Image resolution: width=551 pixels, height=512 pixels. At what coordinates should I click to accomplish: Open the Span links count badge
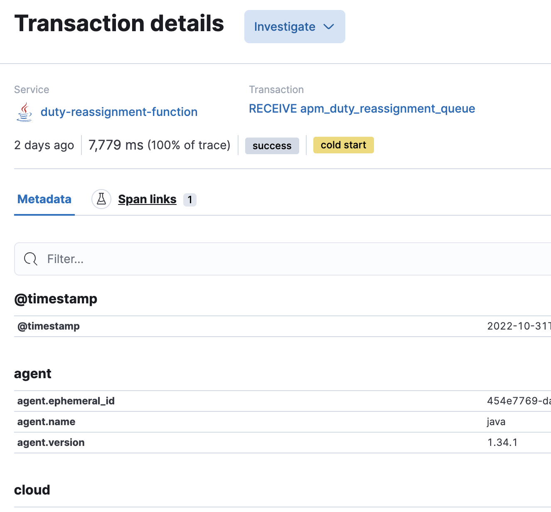[x=190, y=199]
